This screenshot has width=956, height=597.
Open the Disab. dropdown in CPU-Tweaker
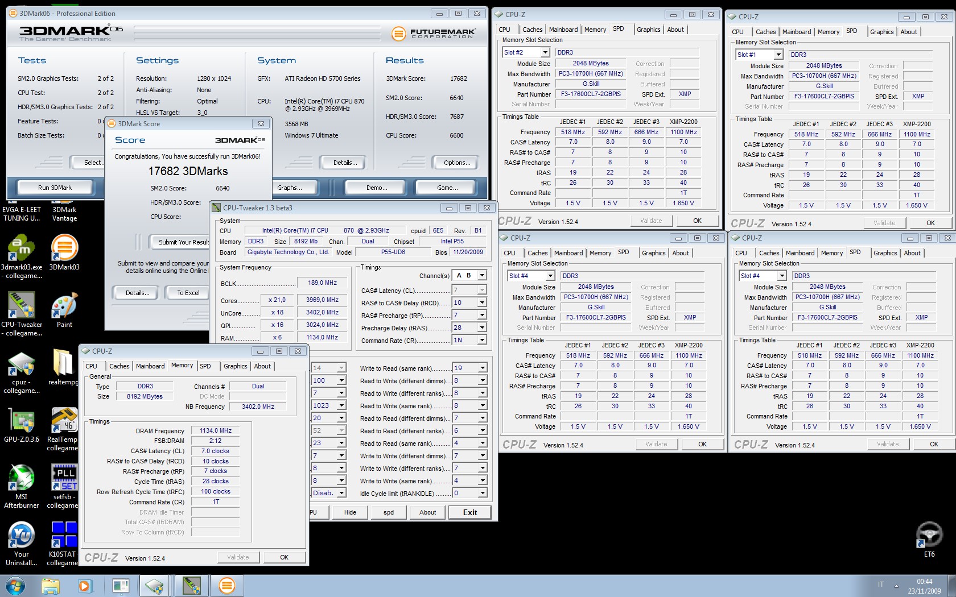tap(341, 493)
